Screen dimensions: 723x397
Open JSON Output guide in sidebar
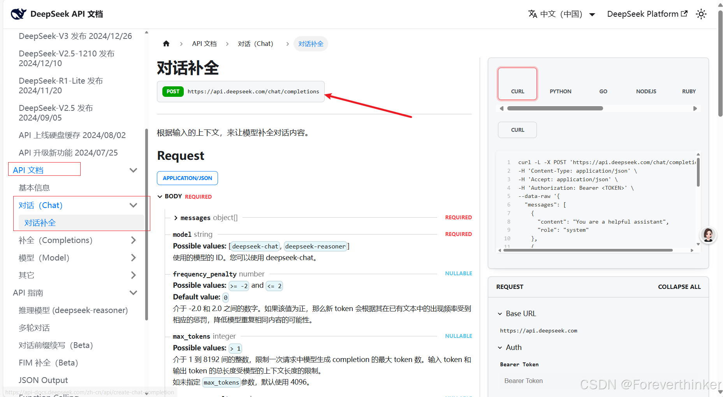point(43,380)
